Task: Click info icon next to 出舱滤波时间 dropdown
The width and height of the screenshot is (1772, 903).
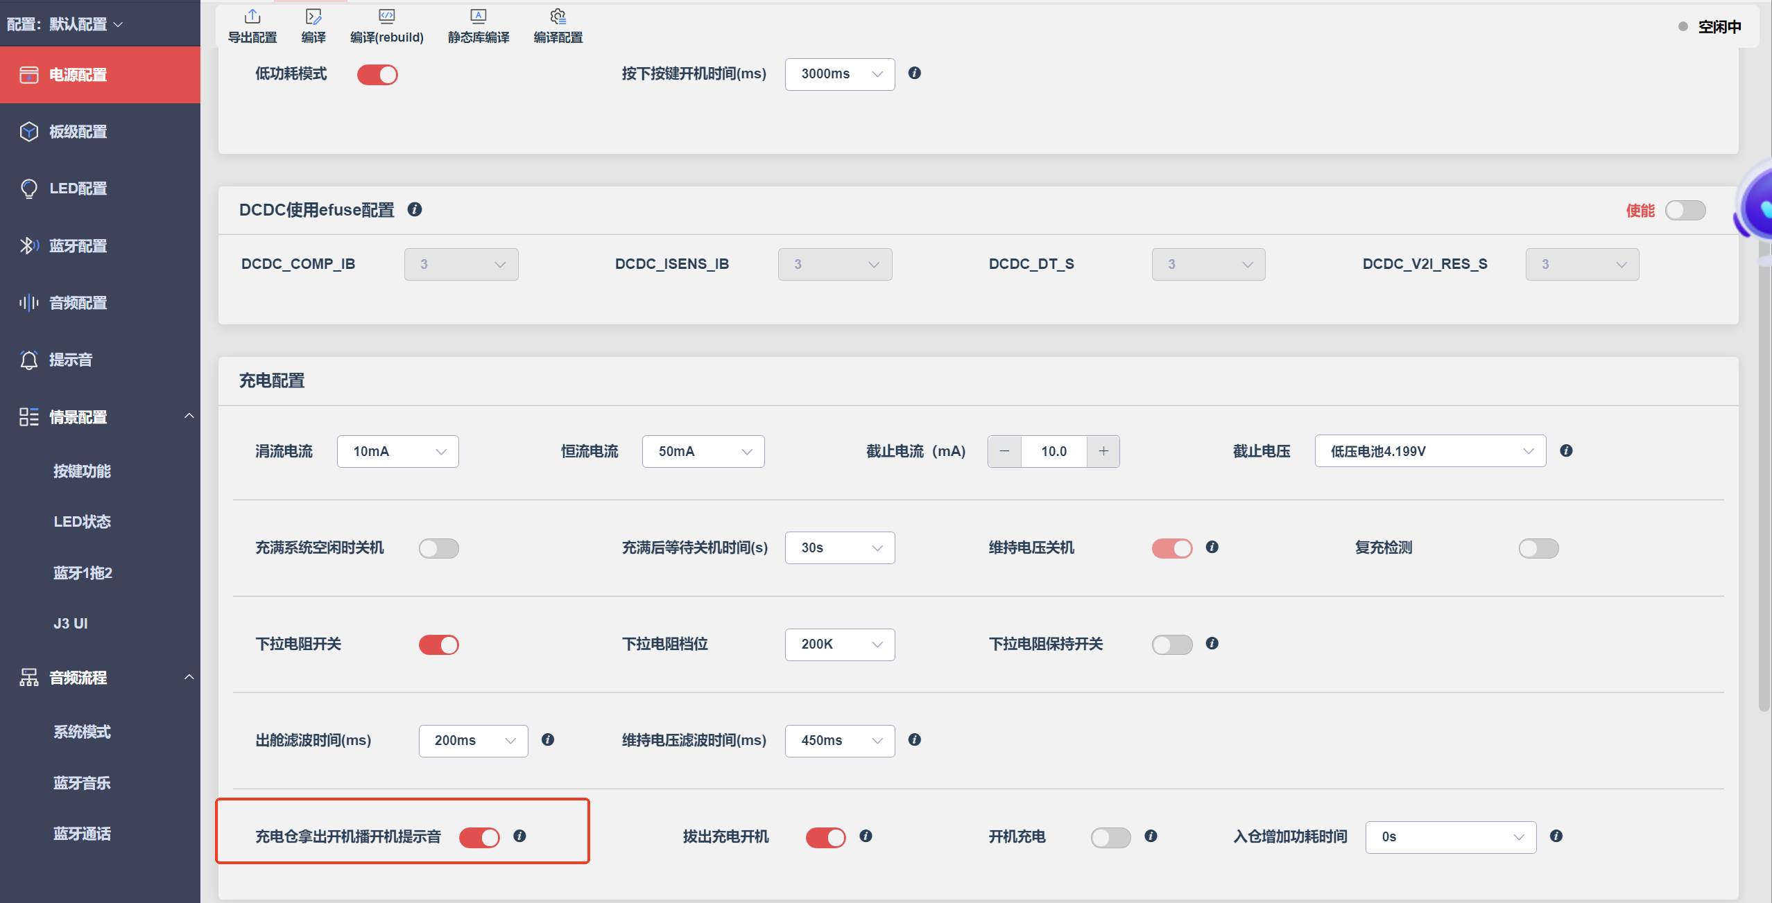Action: pos(548,739)
